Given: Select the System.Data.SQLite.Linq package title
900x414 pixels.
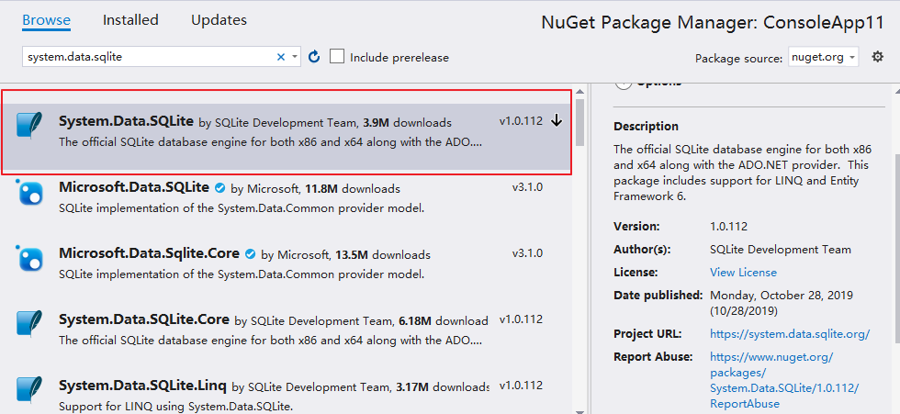Looking at the screenshot, I should tap(143, 386).
